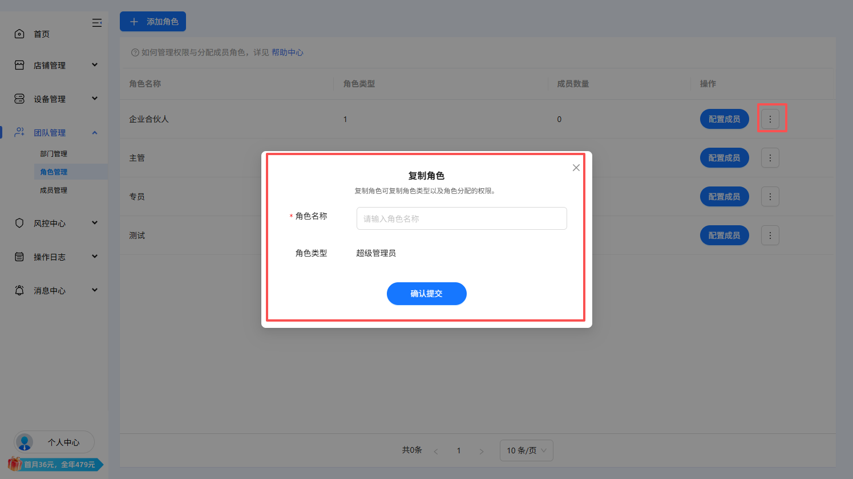Open the 10 条/页 page size dropdown
853x479 pixels.
pos(525,450)
